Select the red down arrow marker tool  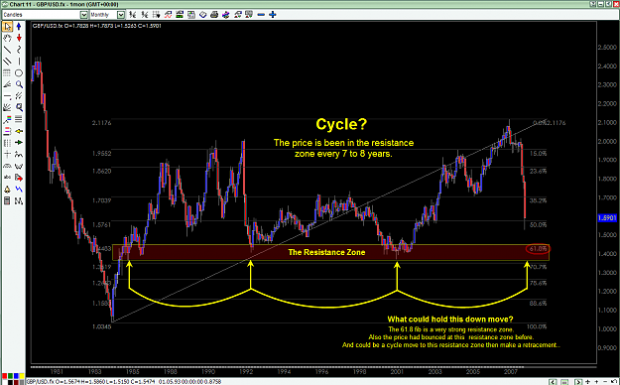[19, 38]
